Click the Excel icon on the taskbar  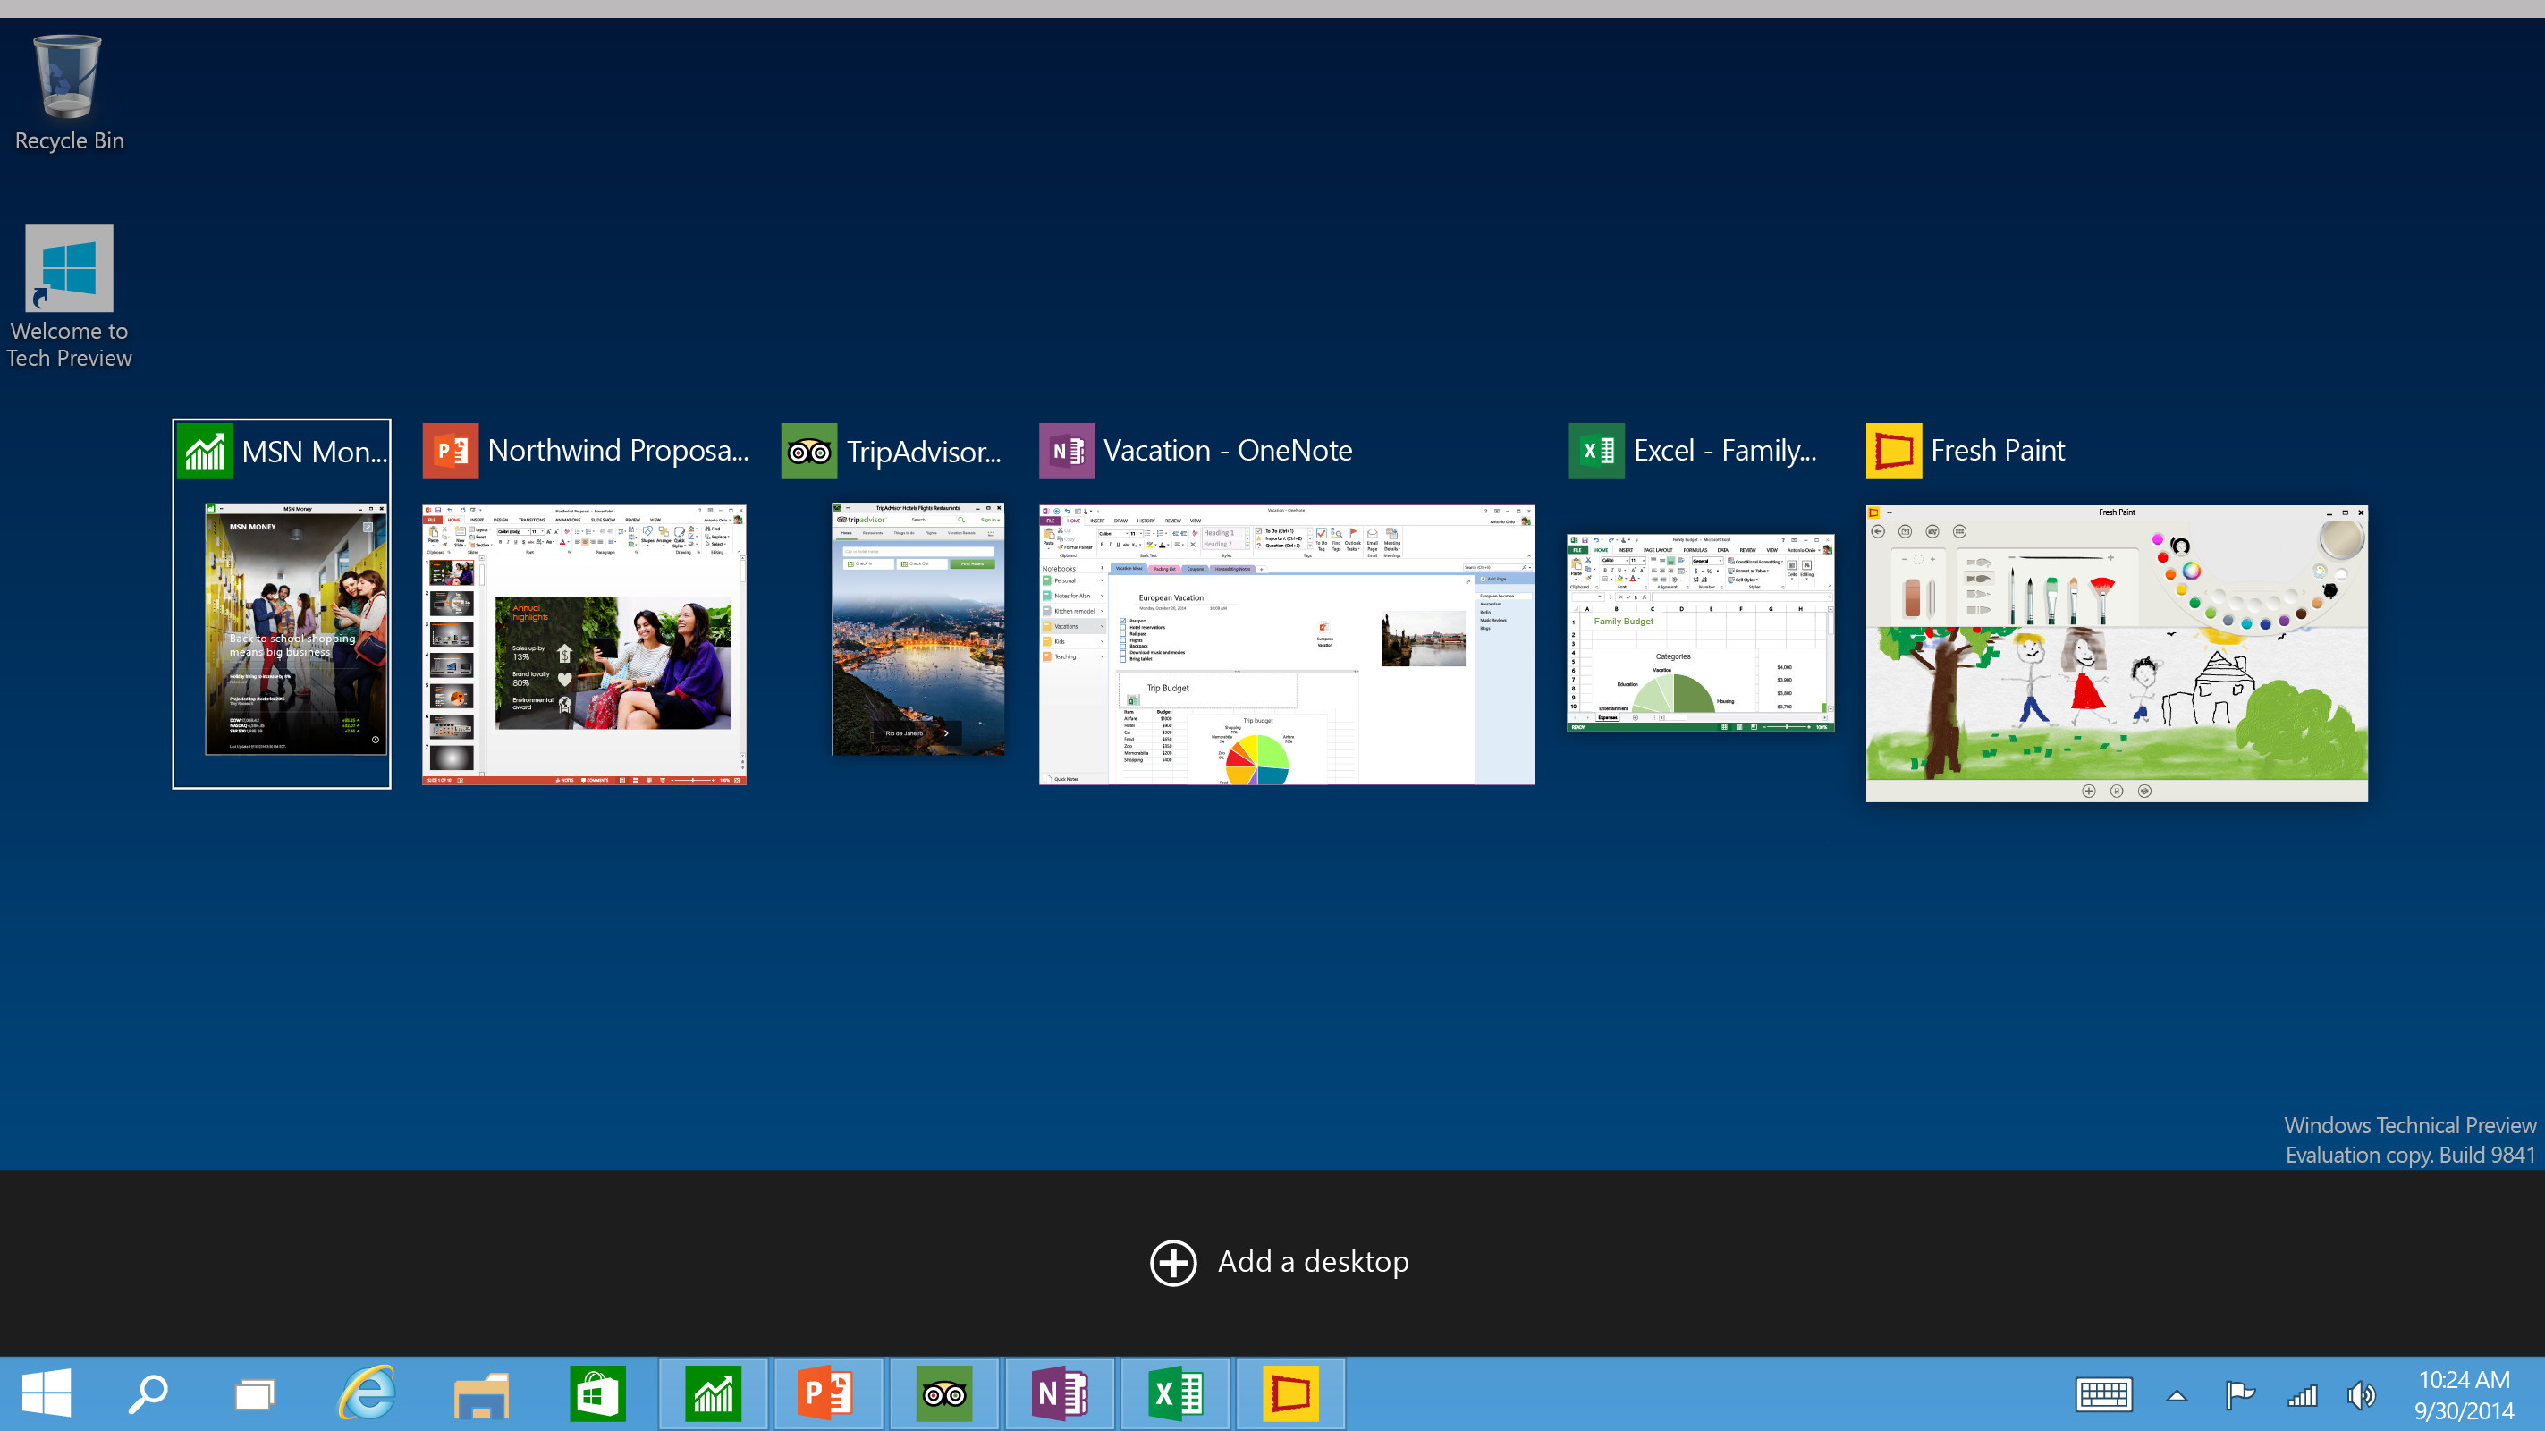coord(1175,1393)
